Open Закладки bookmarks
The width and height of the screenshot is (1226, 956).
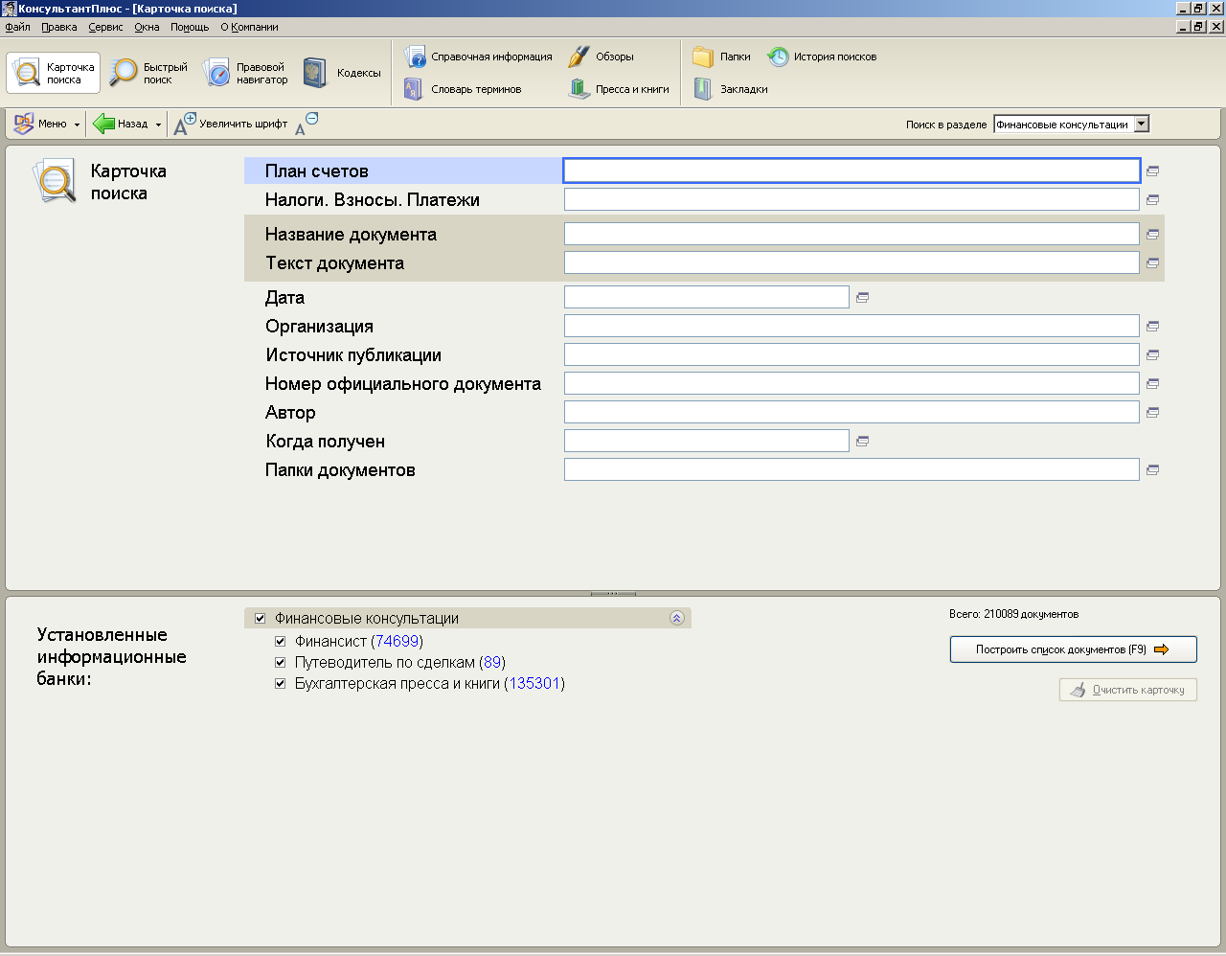(x=731, y=89)
